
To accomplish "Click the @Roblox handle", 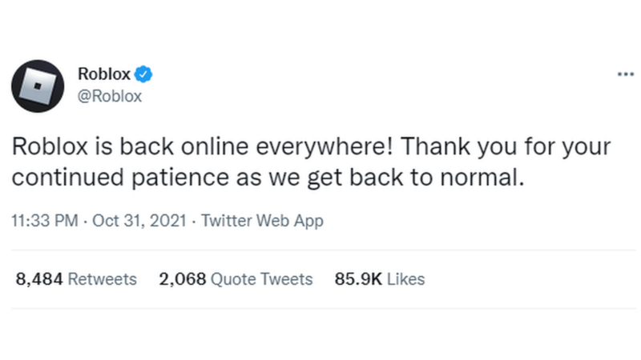I will click(110, 96).
